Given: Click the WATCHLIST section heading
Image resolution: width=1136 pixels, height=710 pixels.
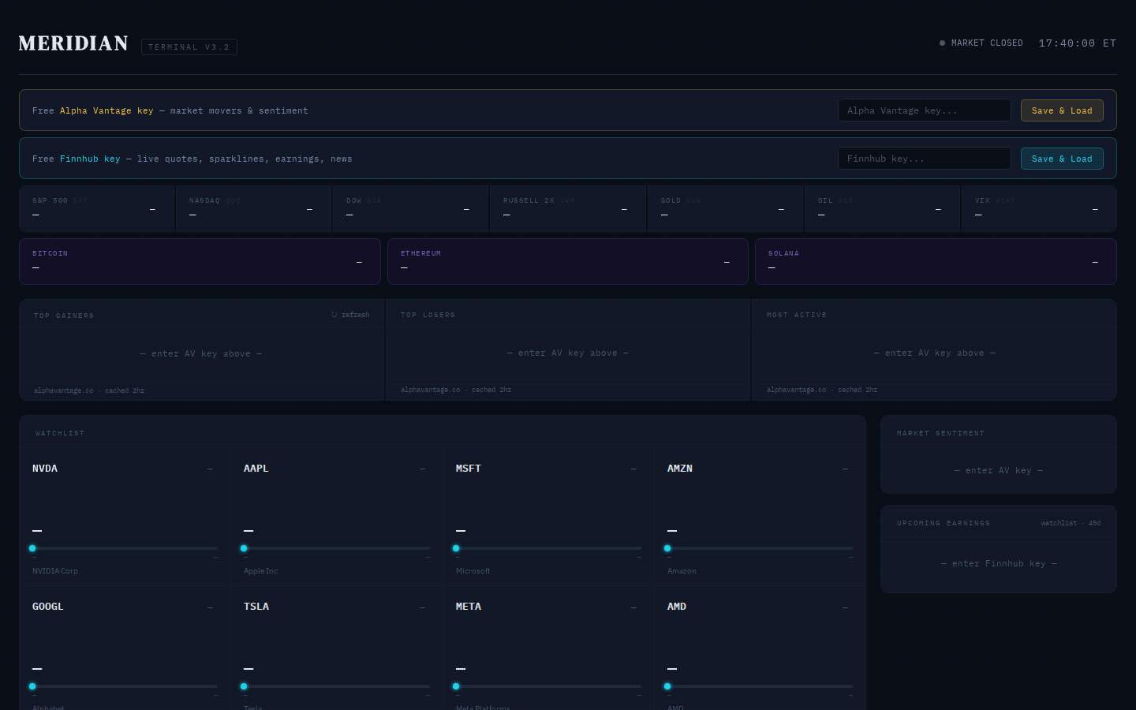Looking at the screenshot, I should pos(60,433).
